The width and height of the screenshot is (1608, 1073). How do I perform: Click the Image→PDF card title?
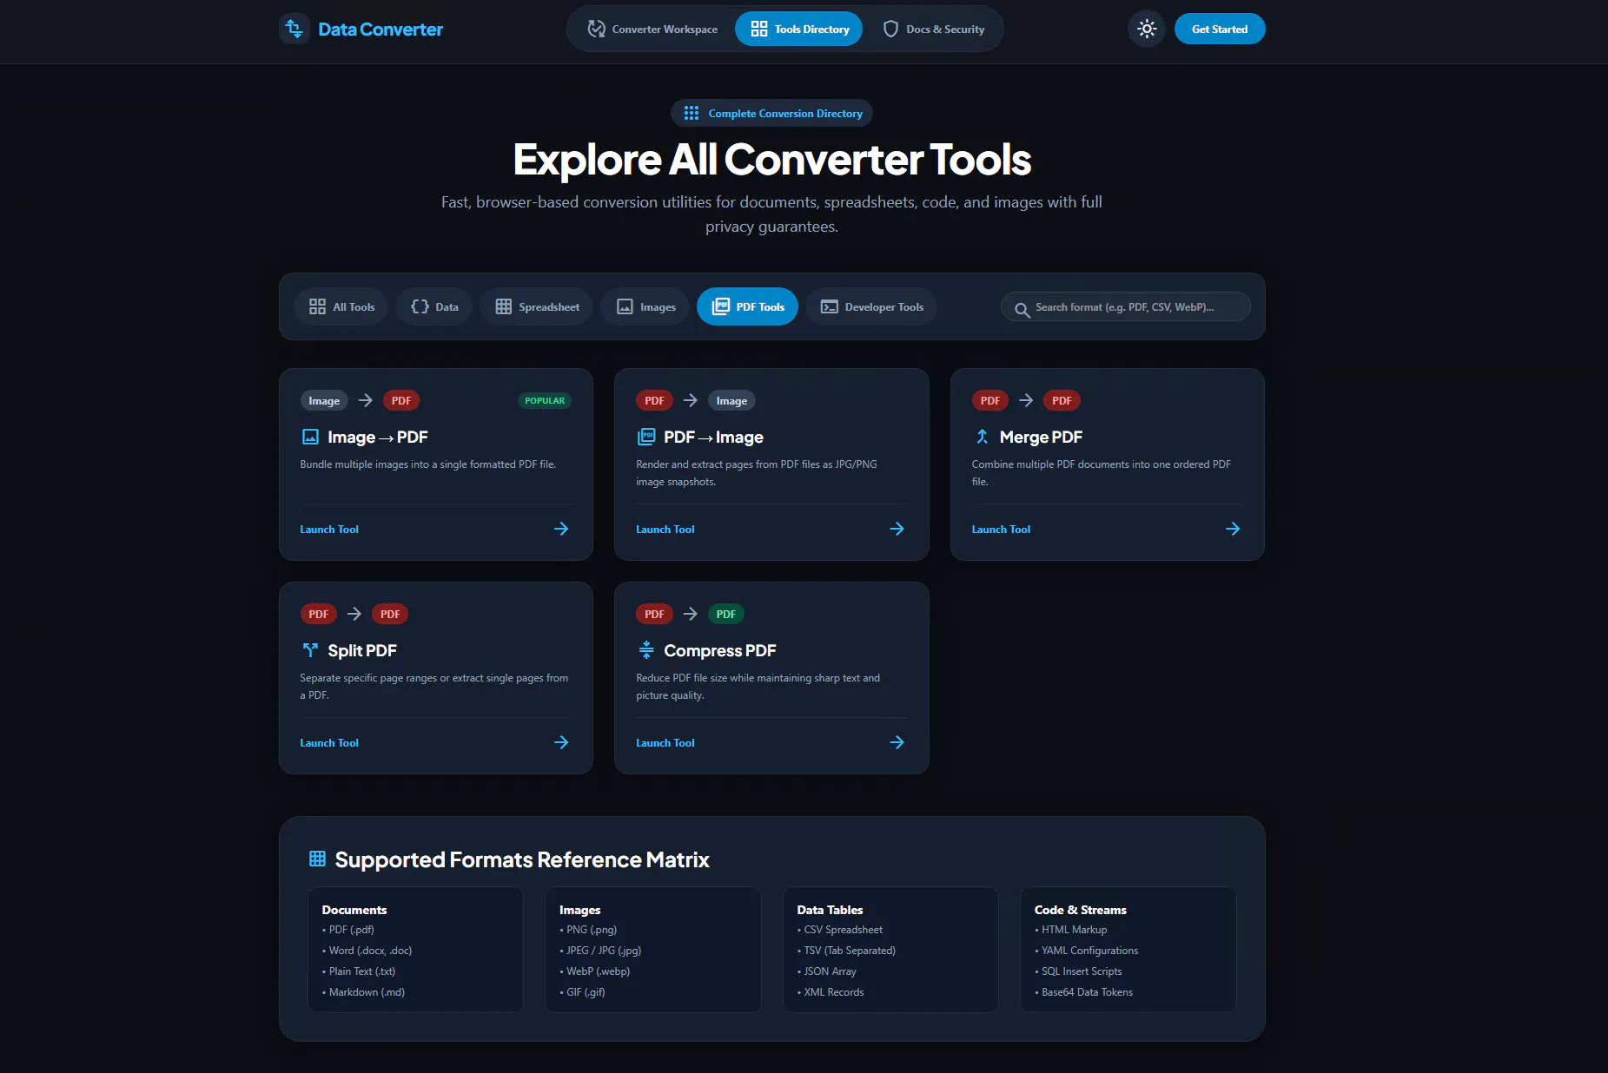click(378, 437)
